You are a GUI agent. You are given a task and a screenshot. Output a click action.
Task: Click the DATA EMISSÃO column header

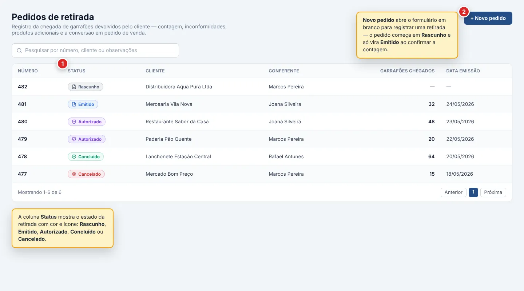point(463,71)
